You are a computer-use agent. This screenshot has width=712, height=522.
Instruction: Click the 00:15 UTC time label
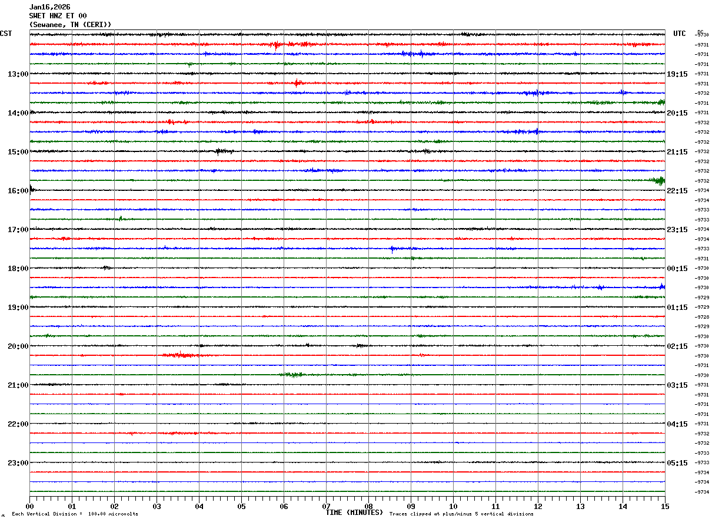click(677, 269)
